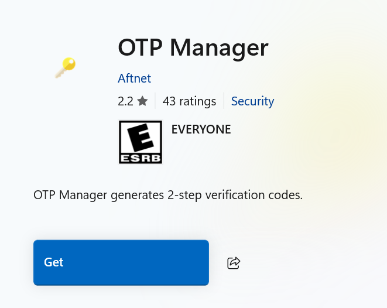Click "OTP Manager" at start of description

[x=70, y=195]
